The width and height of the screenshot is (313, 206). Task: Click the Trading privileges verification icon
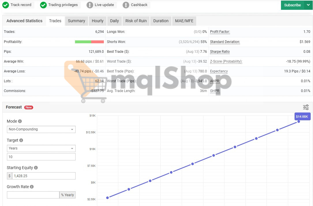(43, 5)
